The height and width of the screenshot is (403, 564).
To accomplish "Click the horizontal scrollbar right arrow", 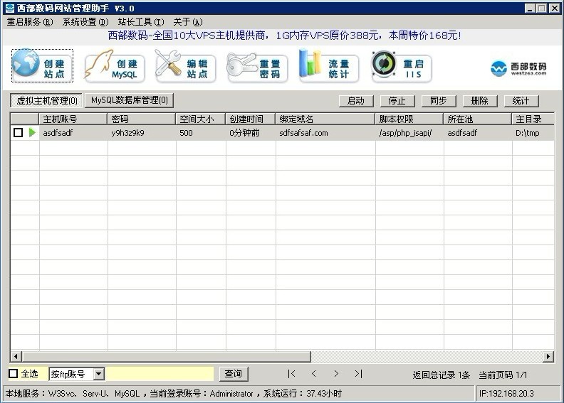I will coord(548,357).
